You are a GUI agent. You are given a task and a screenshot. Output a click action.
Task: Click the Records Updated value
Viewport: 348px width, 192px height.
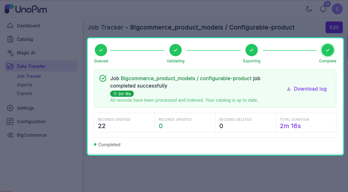coord(161,126)
